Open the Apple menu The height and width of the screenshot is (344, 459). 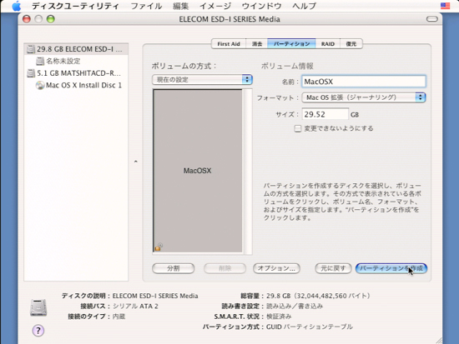(x=17, y=6)
